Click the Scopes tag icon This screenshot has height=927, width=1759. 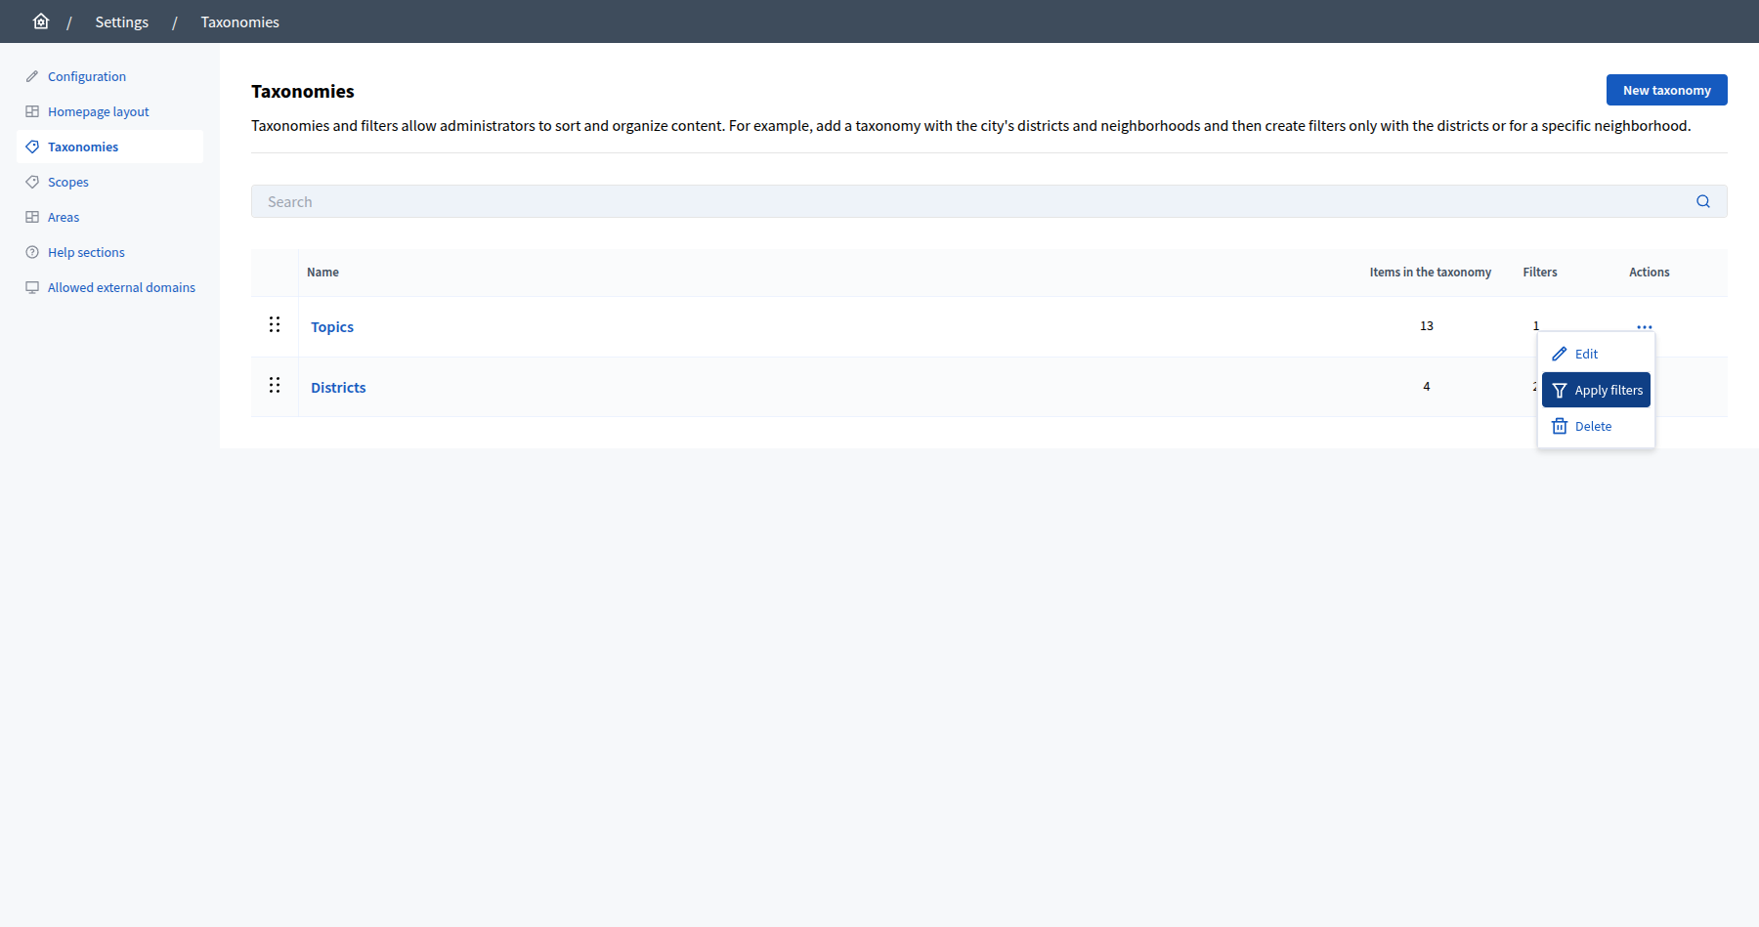pyautogui.click(x=32, y=181)
